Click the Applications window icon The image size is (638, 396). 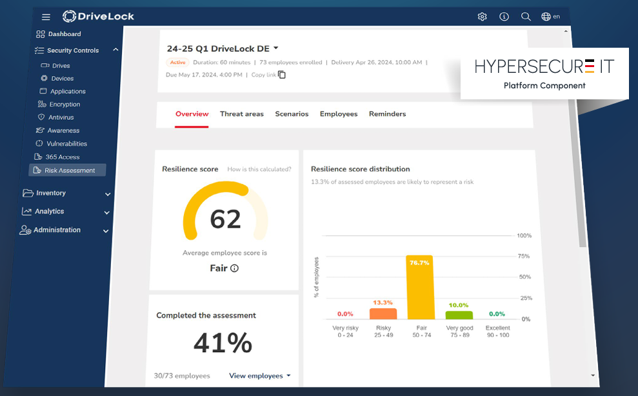coord(43,91)
